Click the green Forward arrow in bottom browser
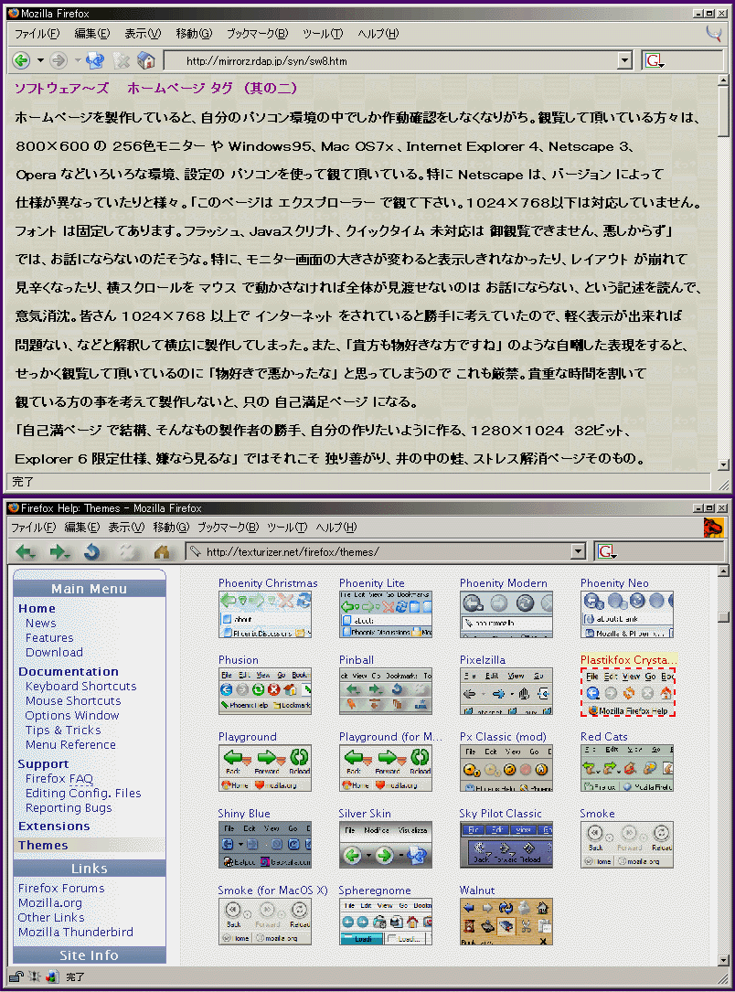 59,552
